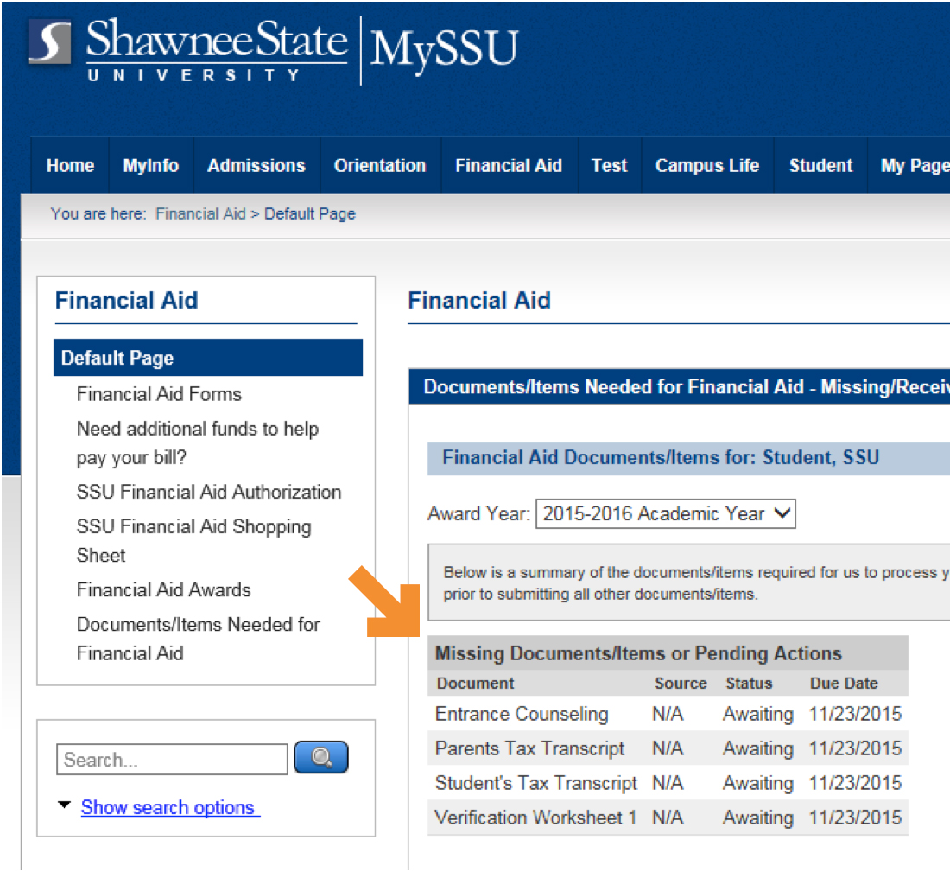Go to the Home menu tab
The width and height of the screenshot is (950, 872).
(70, 166)
